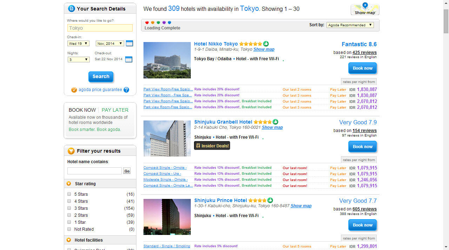Collapse the Hotel facilities filter section
Image resolution: width=449 pixels, height=250 pixels.
tap(69, 240)
